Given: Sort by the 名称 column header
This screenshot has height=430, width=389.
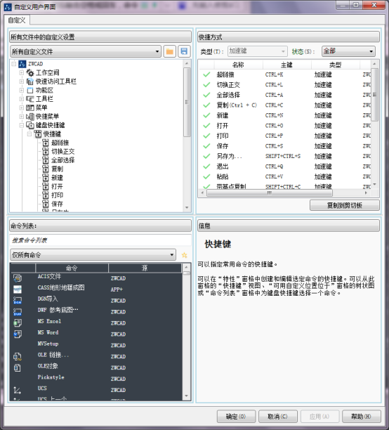Looking at the screenshot, I should (x=239, y=65).
